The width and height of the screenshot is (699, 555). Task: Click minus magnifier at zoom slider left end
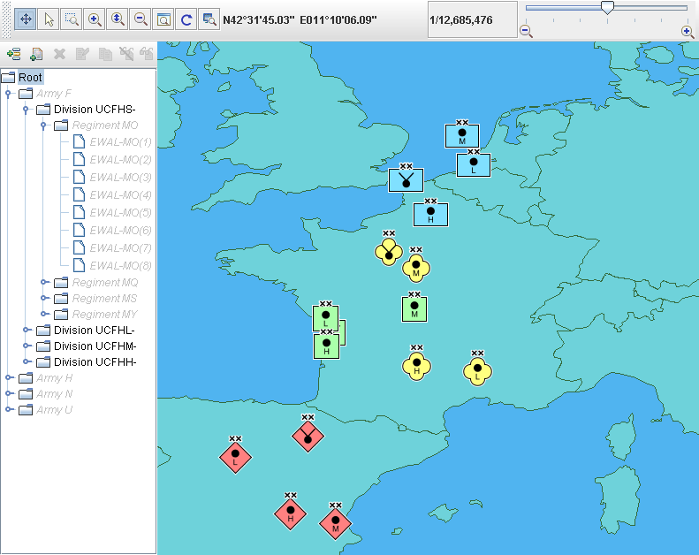(526, 31)
